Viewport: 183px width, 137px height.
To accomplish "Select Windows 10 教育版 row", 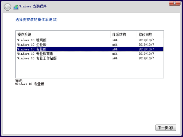I will click(x=90, y=40).
